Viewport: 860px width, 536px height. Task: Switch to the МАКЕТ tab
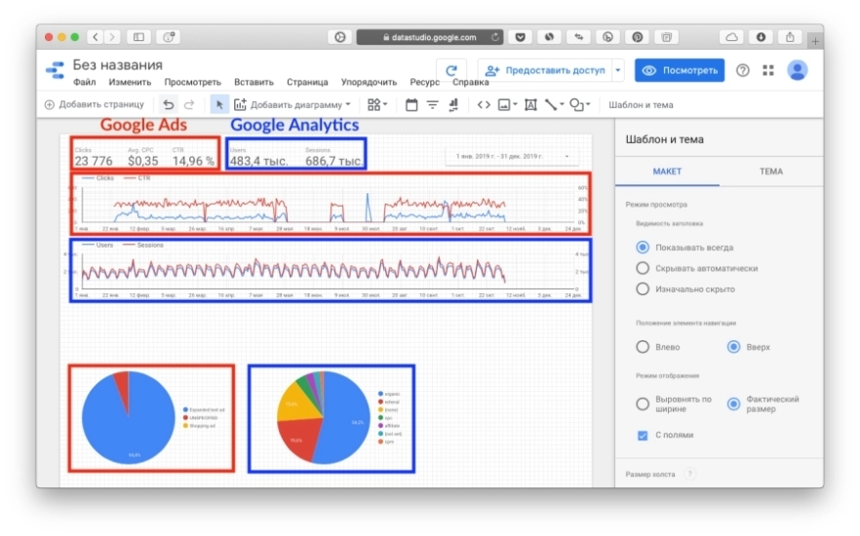pos(667,172)
